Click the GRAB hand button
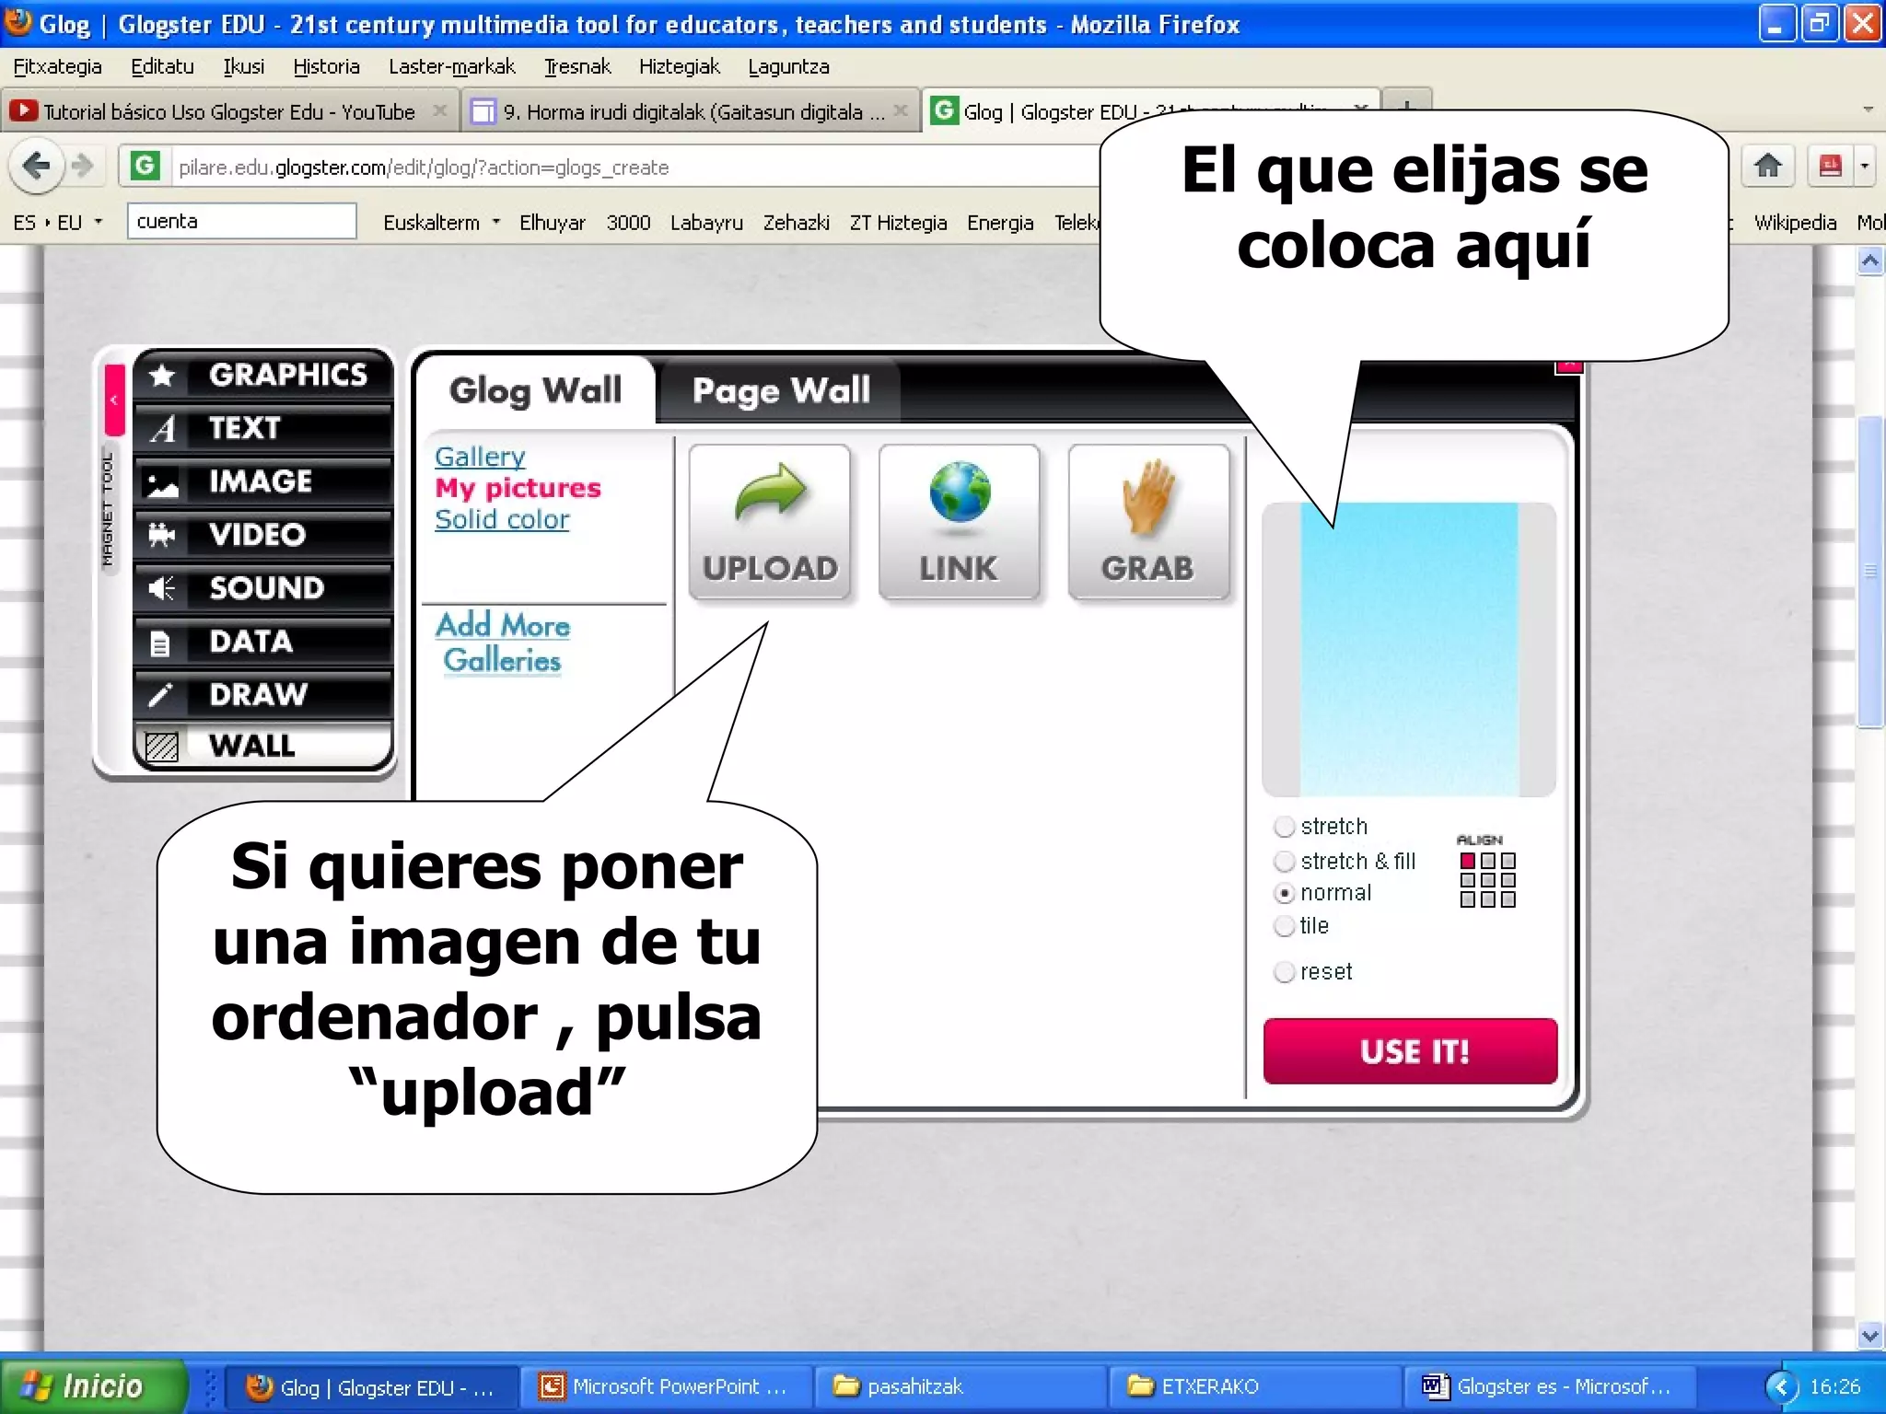This screenshot has width=1886, height=1414. point(1148,522)
